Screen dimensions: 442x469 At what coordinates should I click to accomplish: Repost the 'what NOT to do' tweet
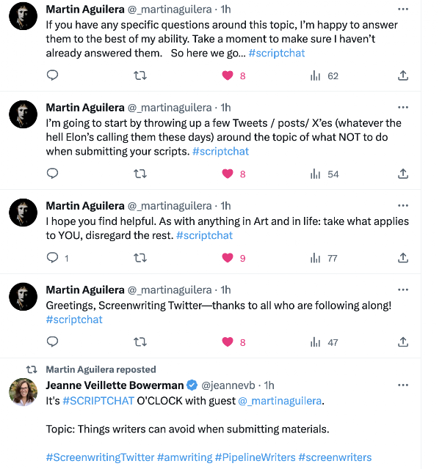pos(140,174)
